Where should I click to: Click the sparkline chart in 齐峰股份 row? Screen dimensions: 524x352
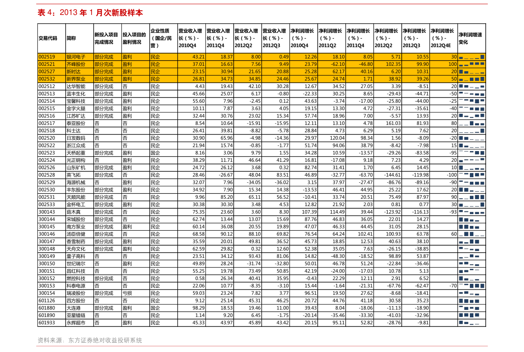pyautogui.click(x=471, y=64)
